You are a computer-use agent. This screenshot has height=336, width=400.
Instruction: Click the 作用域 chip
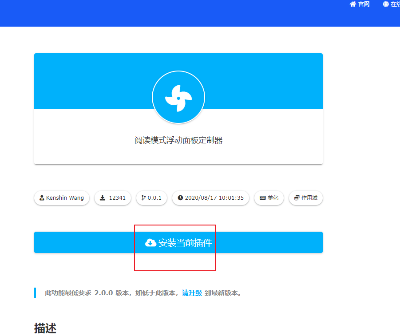pos(305,198)
